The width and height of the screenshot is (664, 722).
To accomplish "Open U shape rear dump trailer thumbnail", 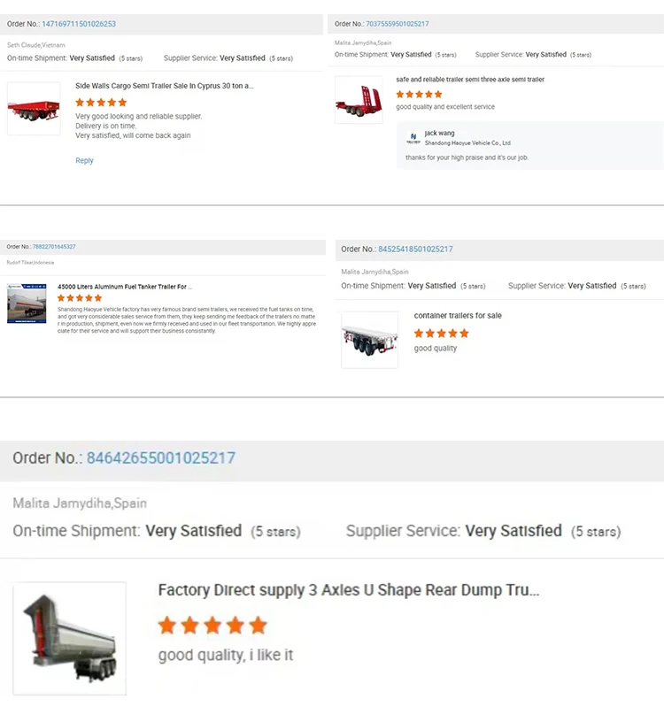I will (70, 638).
